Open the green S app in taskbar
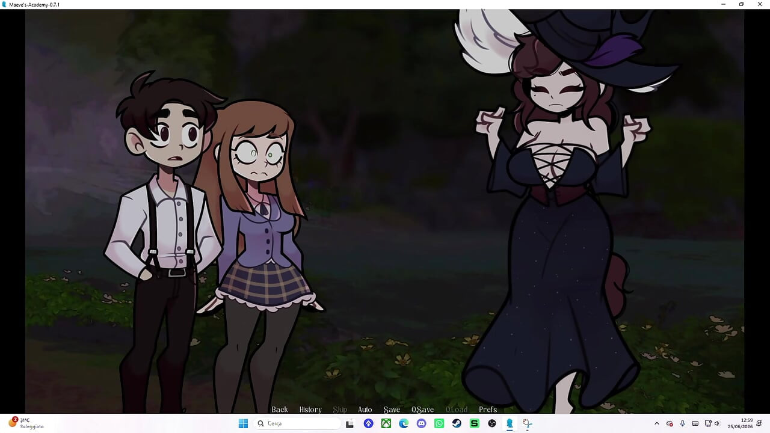Viewport: 770px width, 433px height. tap(474, 423)
